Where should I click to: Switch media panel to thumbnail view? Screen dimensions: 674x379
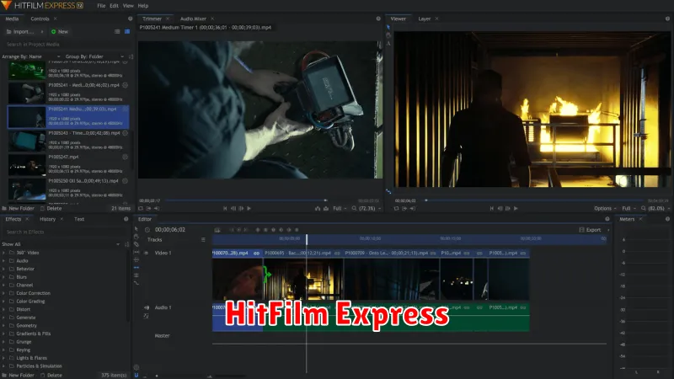click(x=127, y=32)
